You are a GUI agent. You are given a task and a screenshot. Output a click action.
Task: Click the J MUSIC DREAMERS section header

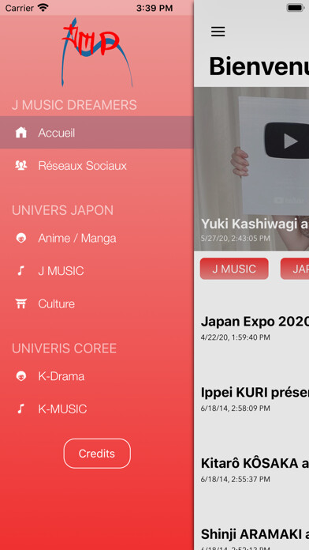(74, 105)
